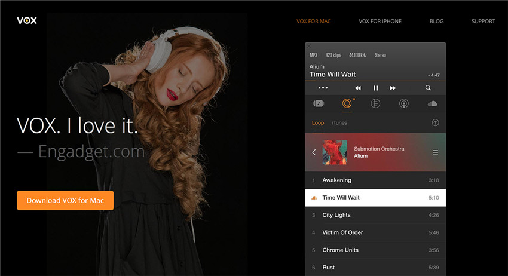The height and width of the screenshot is (276, 508).
Task: Open the VOX FOR IPHONE page
Action: 380,22
